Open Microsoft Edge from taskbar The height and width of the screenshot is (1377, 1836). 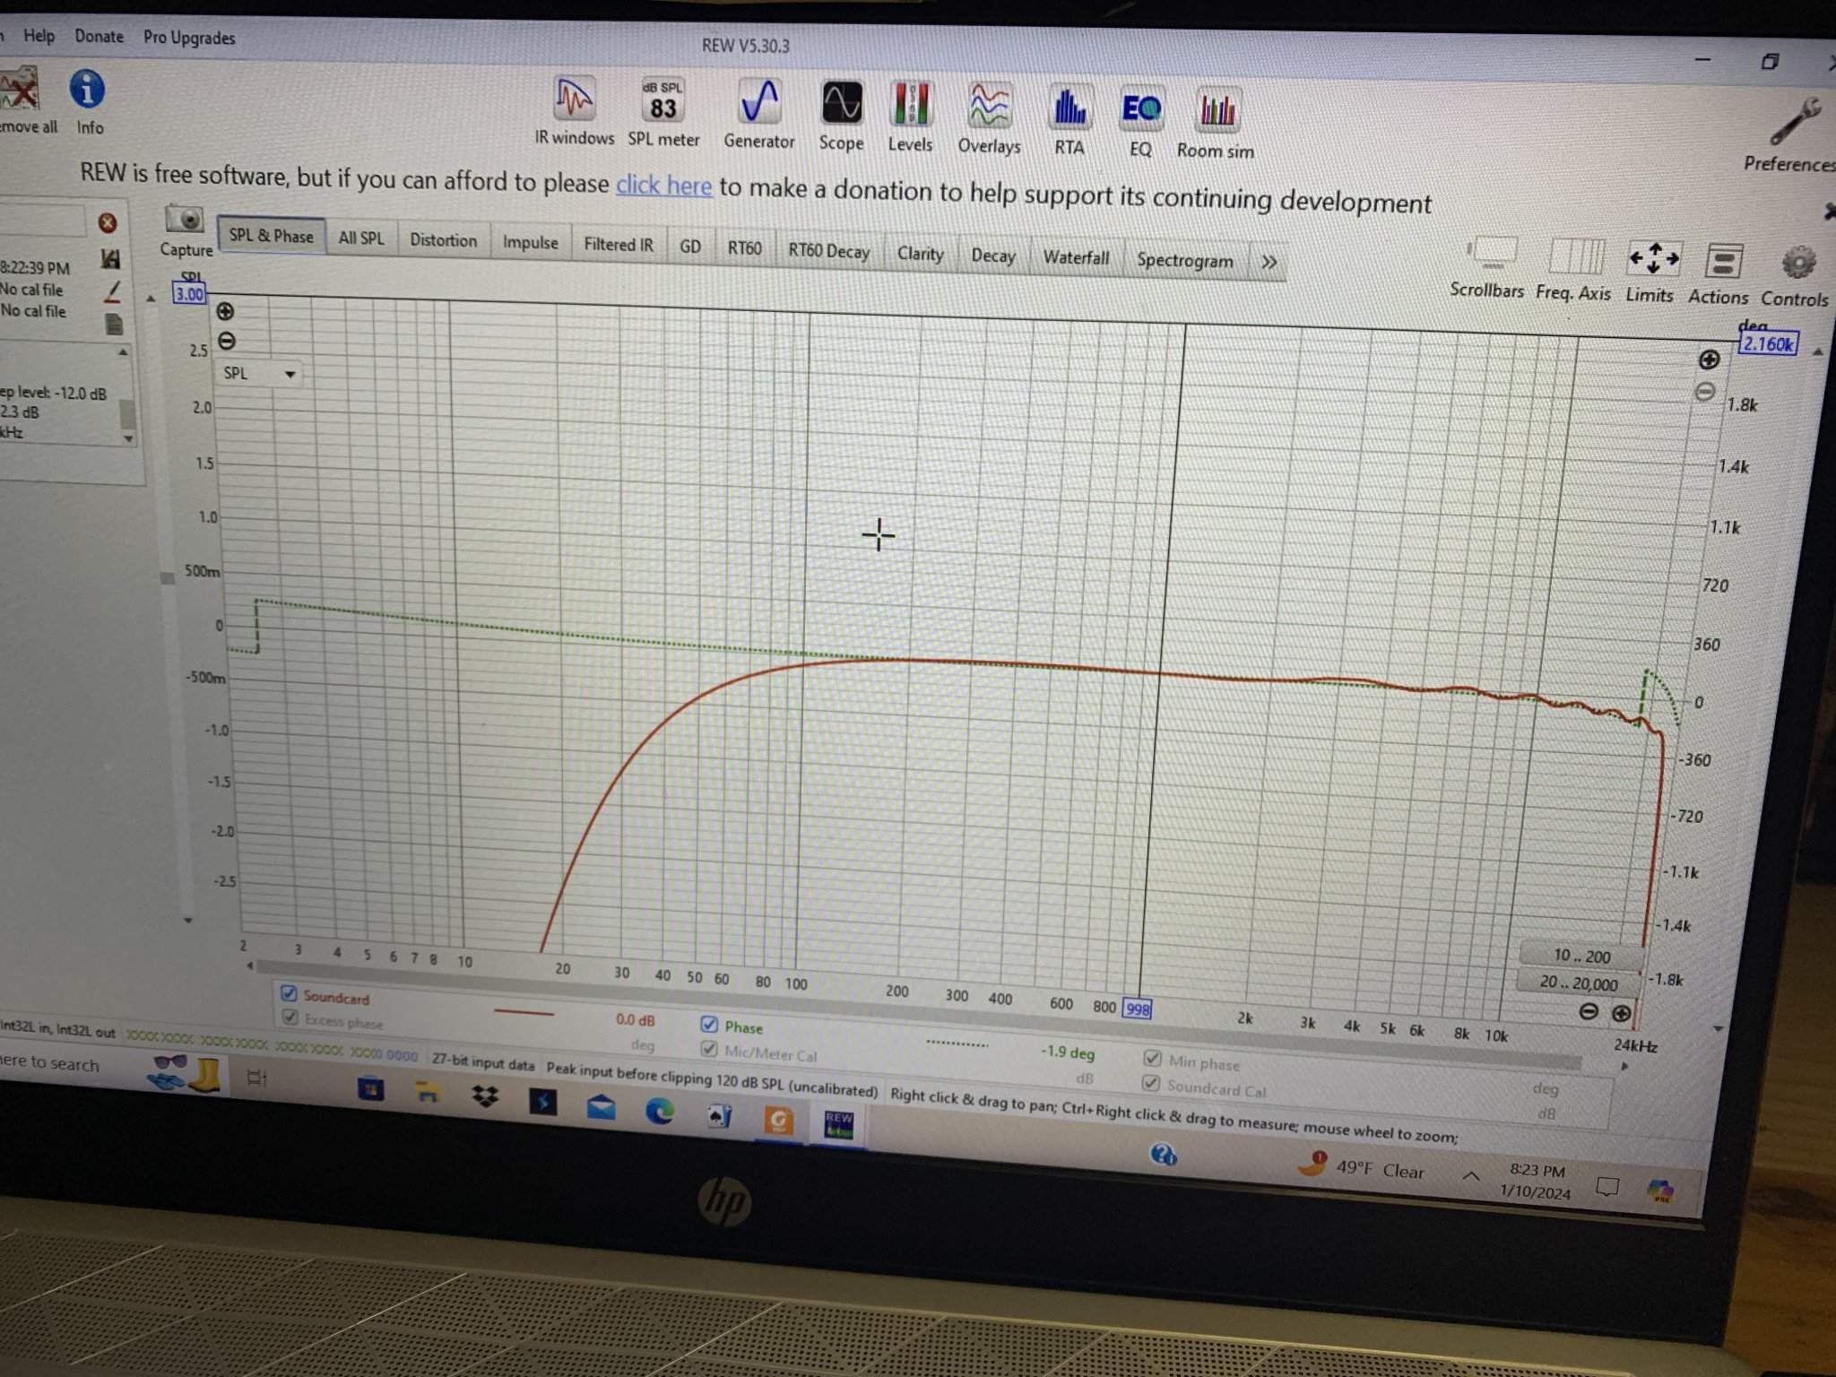tap(661, 1112)
